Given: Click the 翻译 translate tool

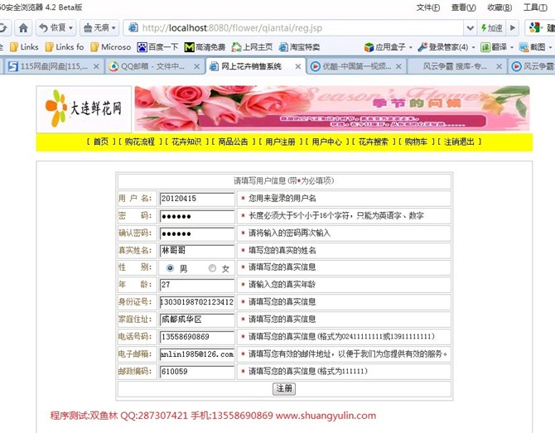Looking at the screenshot, I should (494, 47).
